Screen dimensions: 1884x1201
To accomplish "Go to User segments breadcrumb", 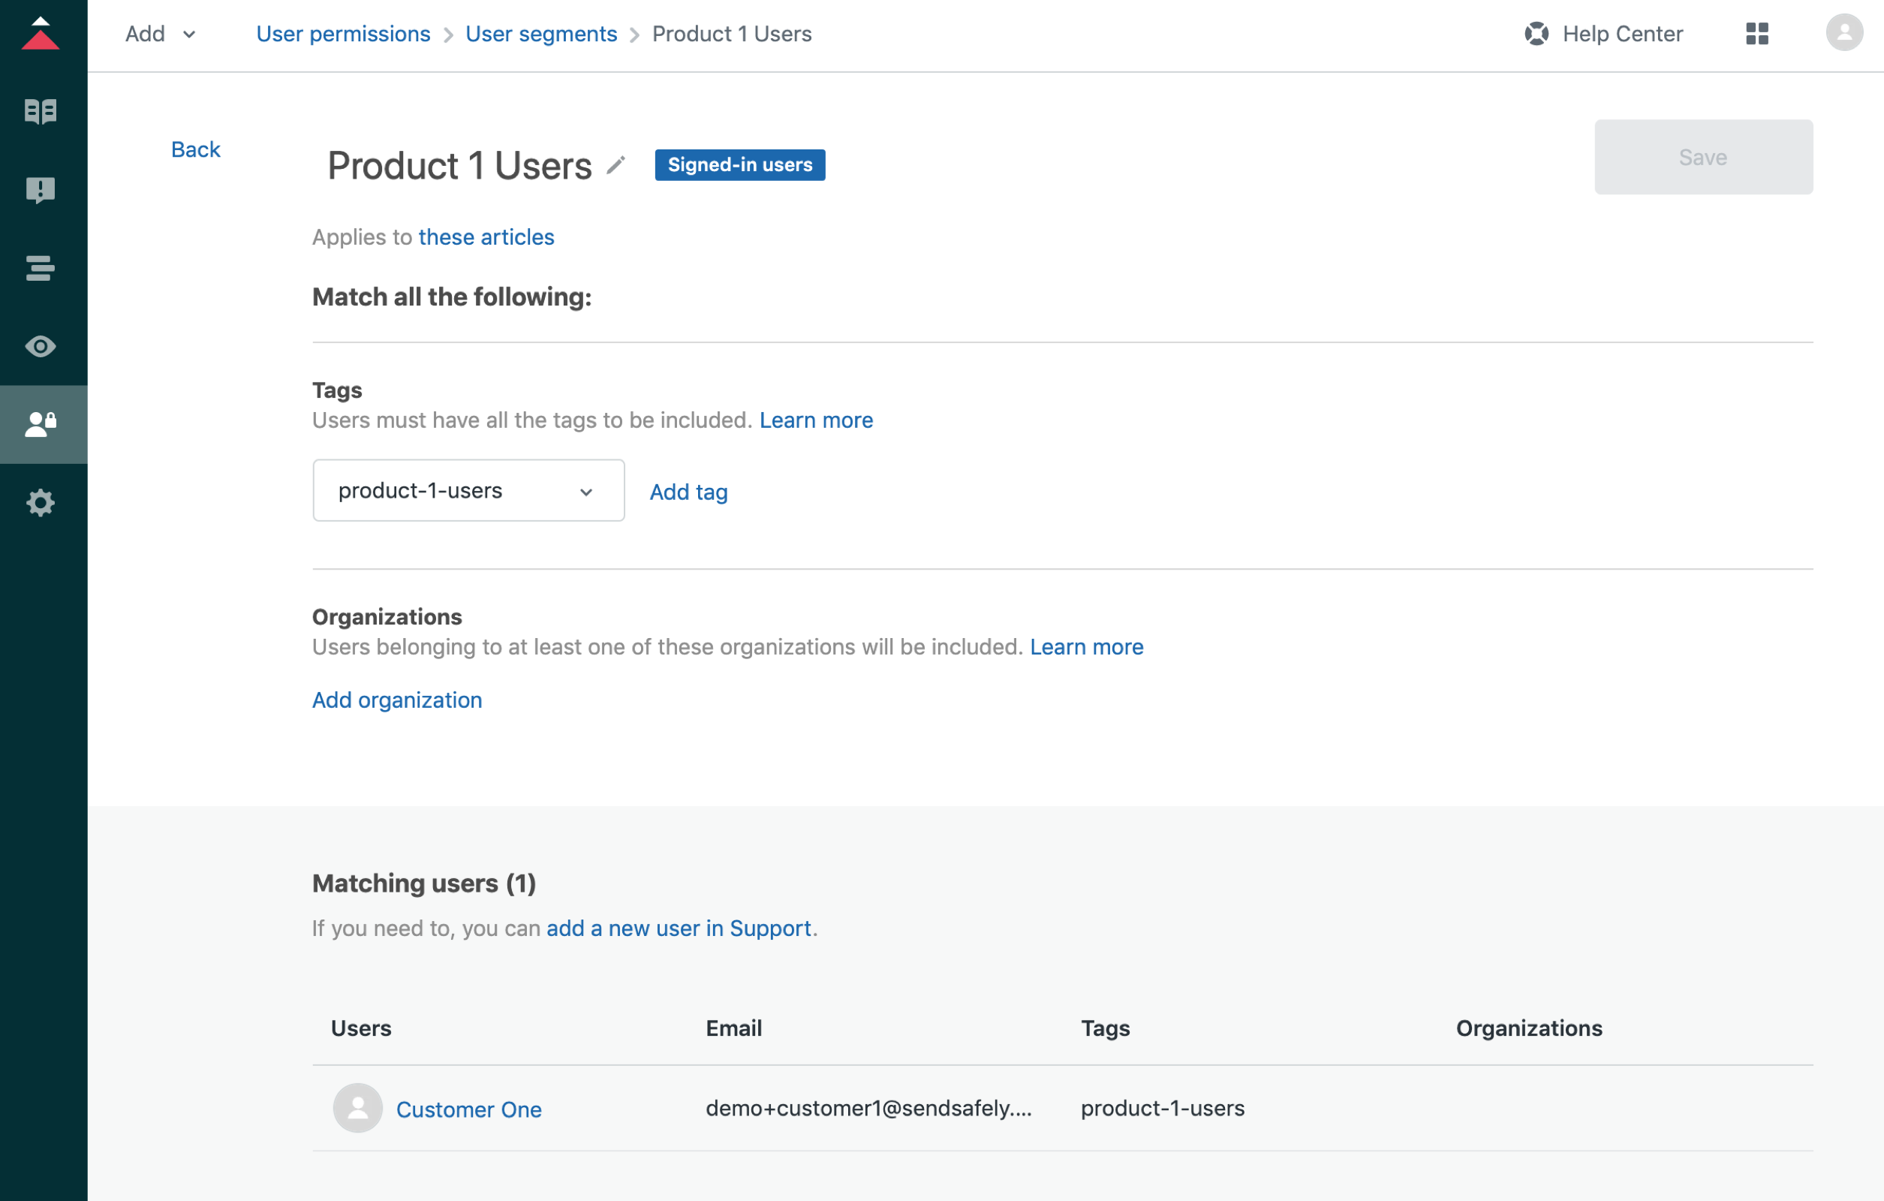I will [540, 34].
